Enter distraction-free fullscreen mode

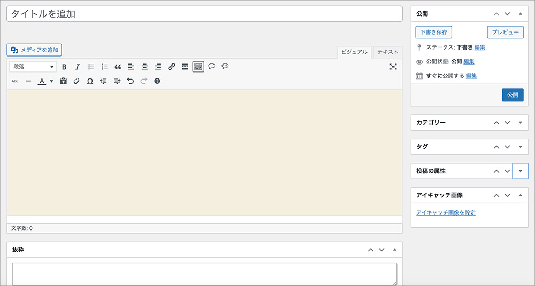tap(393, 67)
